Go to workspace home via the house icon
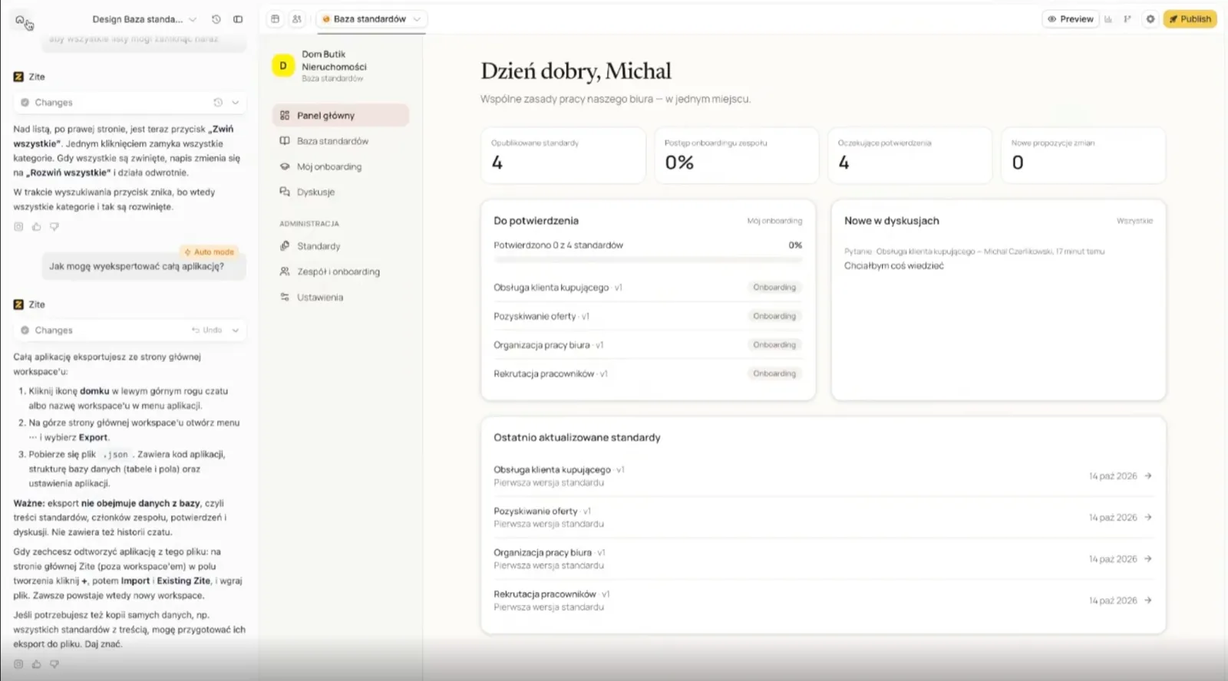Viewport: 1228px width, 681px height. (x=20, y=20)
